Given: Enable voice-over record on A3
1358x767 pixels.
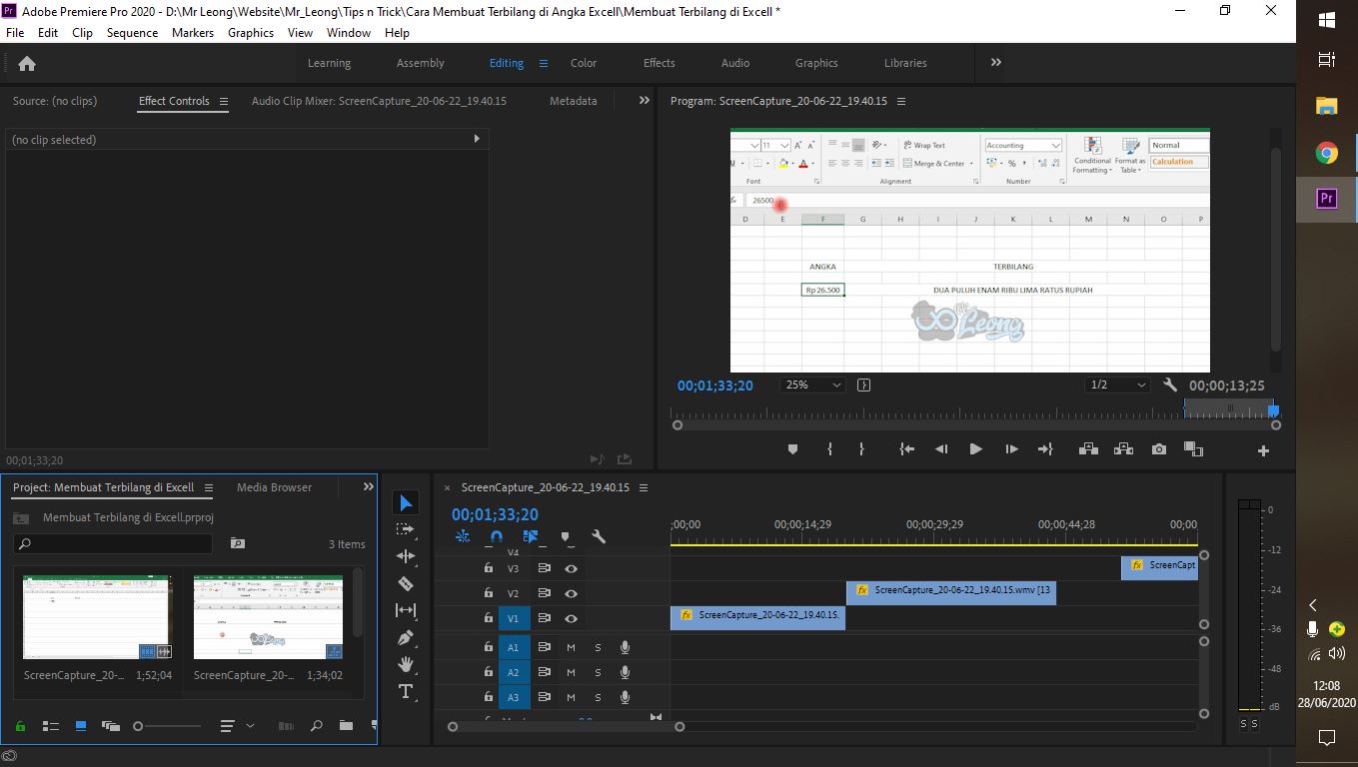Looking at the screenshot, I should point(625,697).
